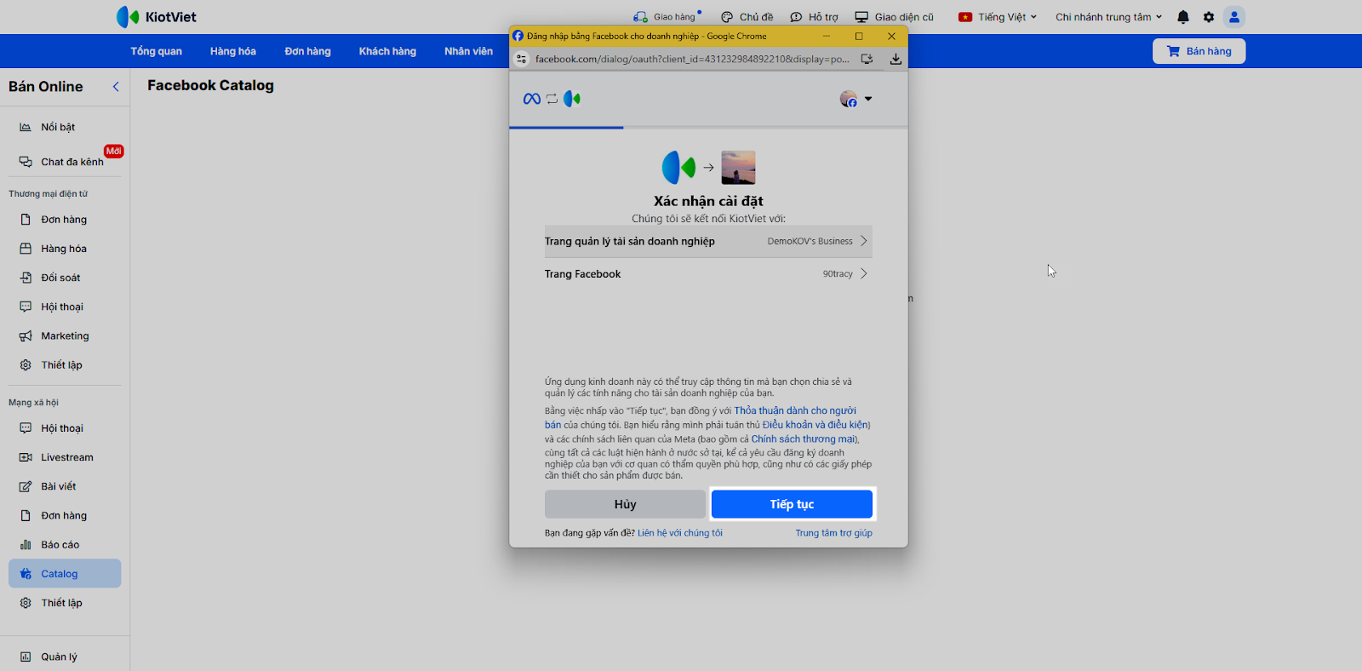Click Tiếp tục to confirm installation
The height and width of the screenshot is (671, 1362).
[x=792, y=504]
